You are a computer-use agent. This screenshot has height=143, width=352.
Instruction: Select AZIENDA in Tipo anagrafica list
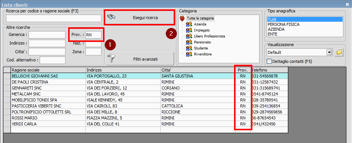pyautogui.click(x=305, y=30)
